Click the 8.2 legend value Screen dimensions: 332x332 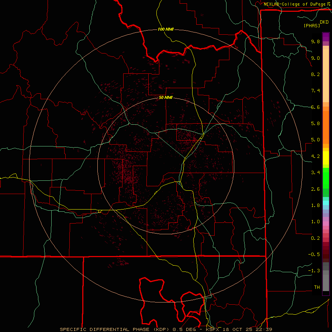315,74
